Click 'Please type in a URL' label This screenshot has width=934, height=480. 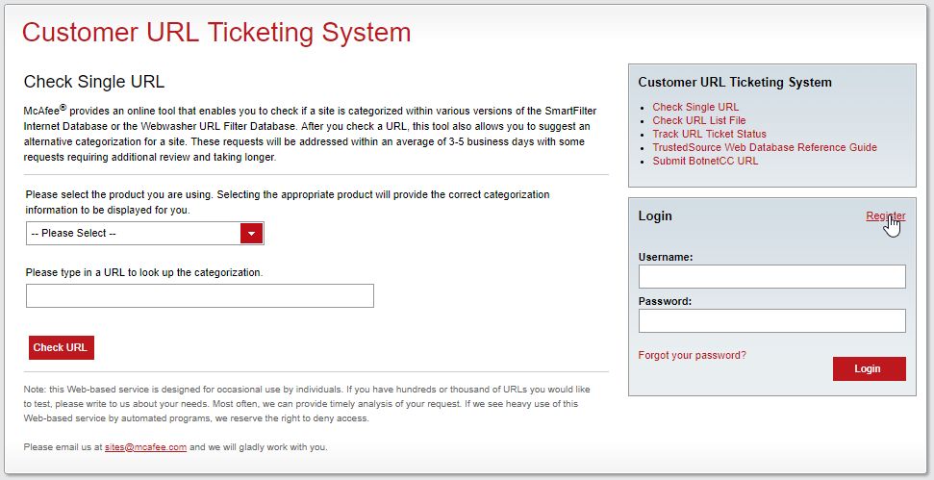pyautogui.click(x=143, y=273)
